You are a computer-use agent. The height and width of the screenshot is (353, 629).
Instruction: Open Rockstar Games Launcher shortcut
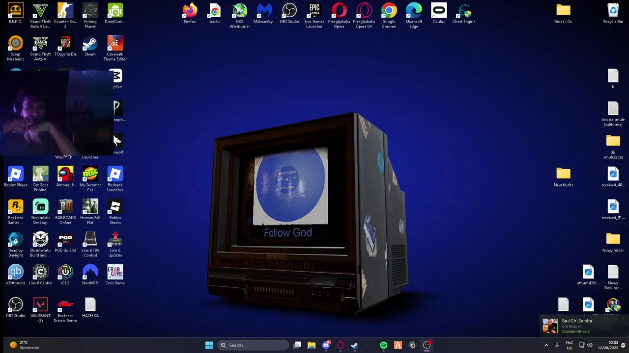point(15,212)
